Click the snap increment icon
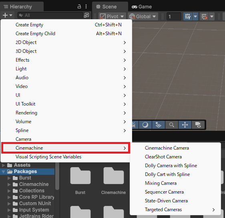Viewport: 225px width, 218px height. (204, 16)
